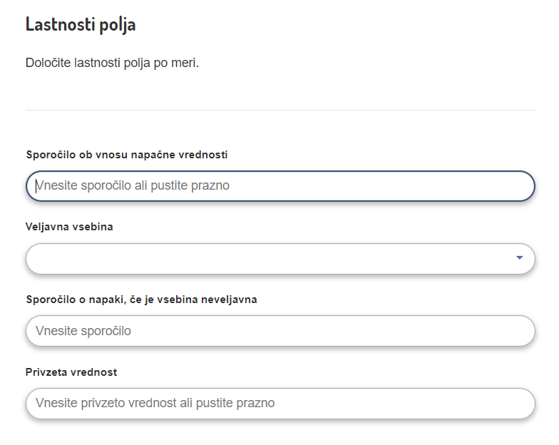
Task: Click the horizontal divider below the description
Action: (279, 110)
